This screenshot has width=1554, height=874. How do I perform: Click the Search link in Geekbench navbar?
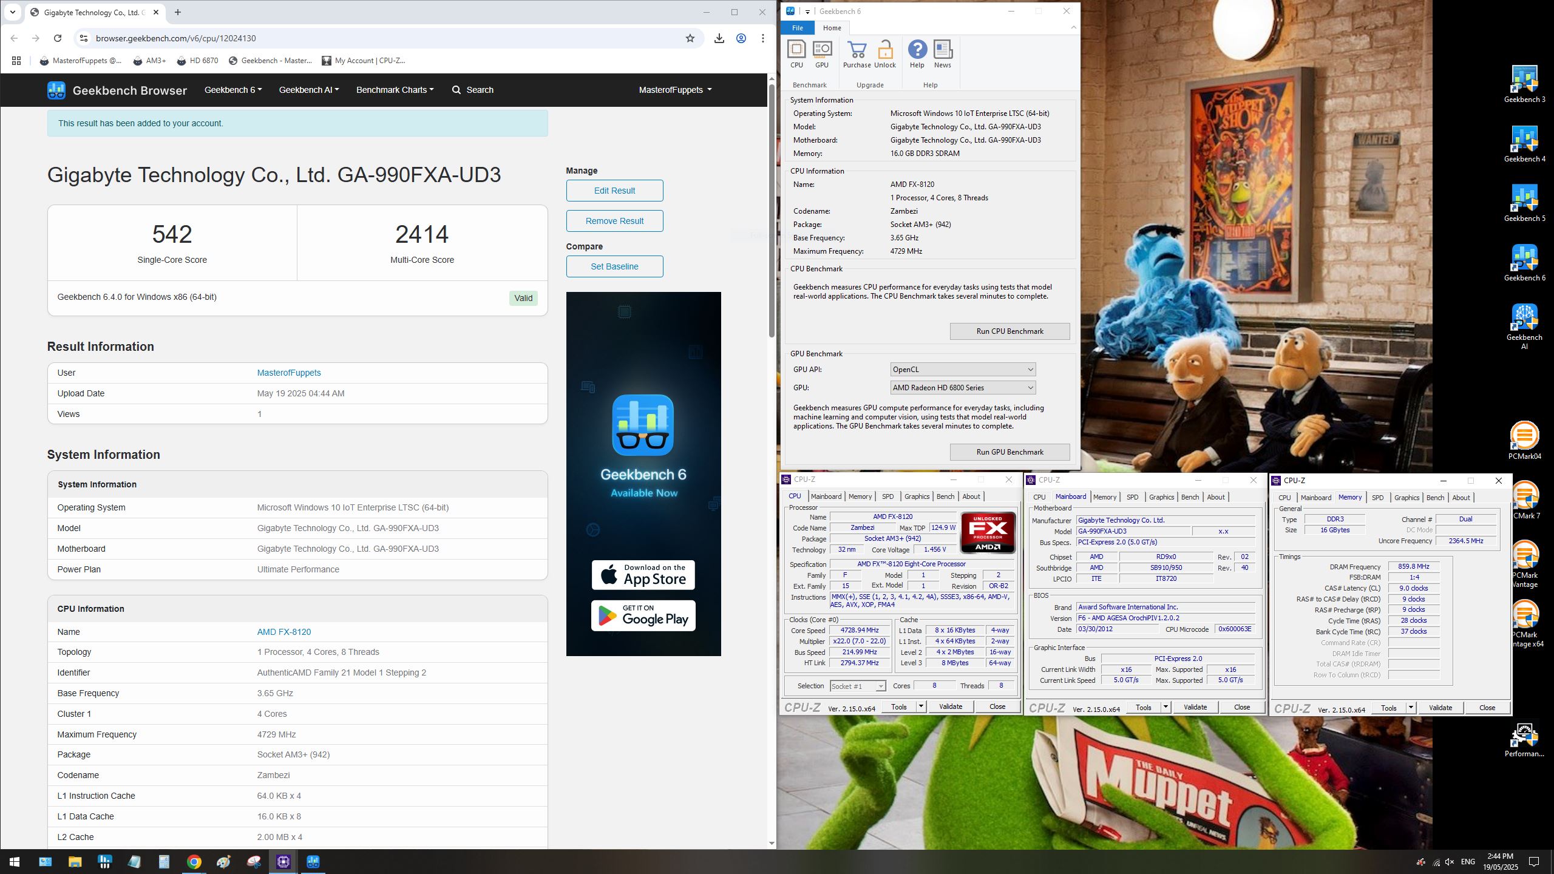pyautogui.click(x=473, y=90)
